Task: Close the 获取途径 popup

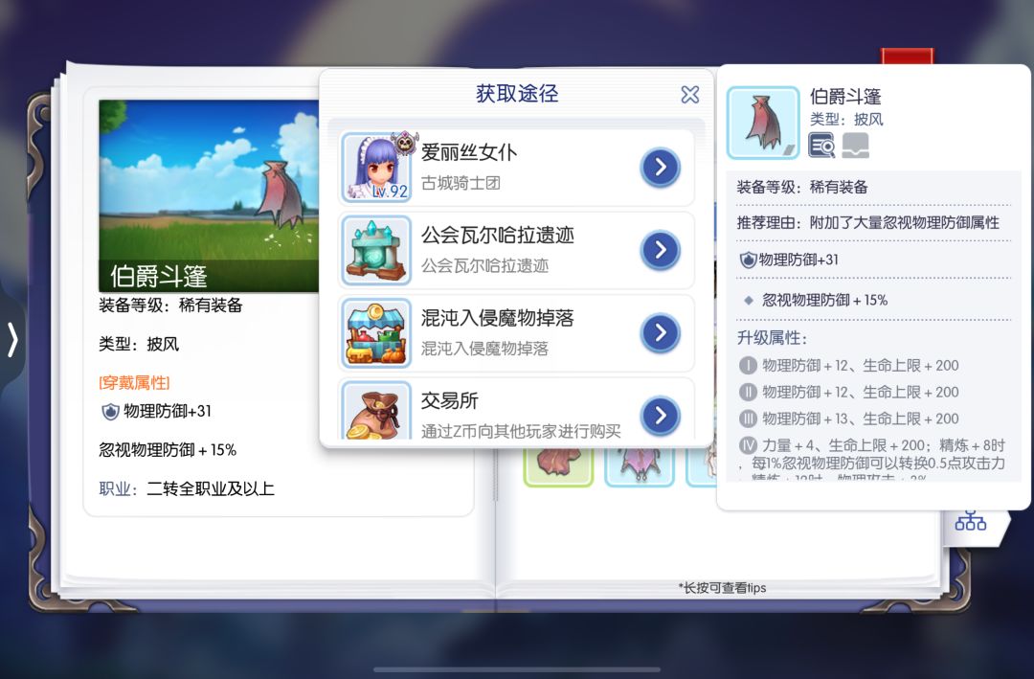Action: coord(689,95)
